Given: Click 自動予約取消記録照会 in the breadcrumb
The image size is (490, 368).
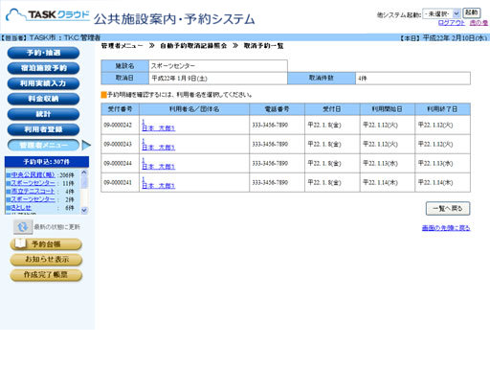Looking at the screenshot, I should point(193,46).
